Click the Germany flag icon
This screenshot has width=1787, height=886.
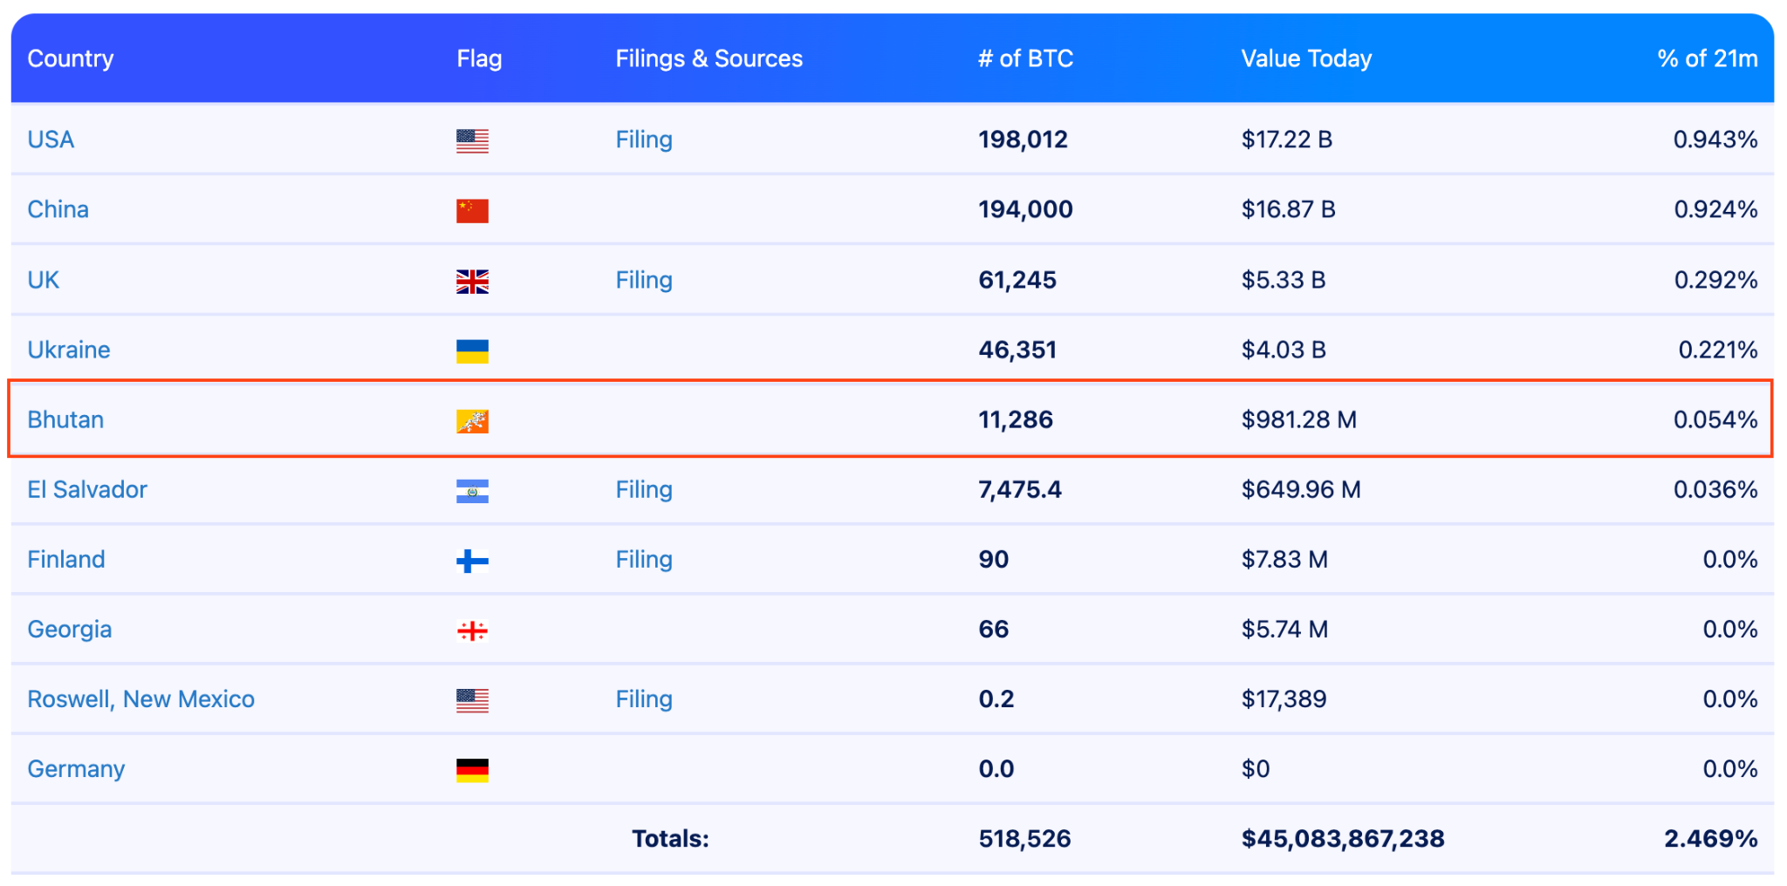pos(472,770)
